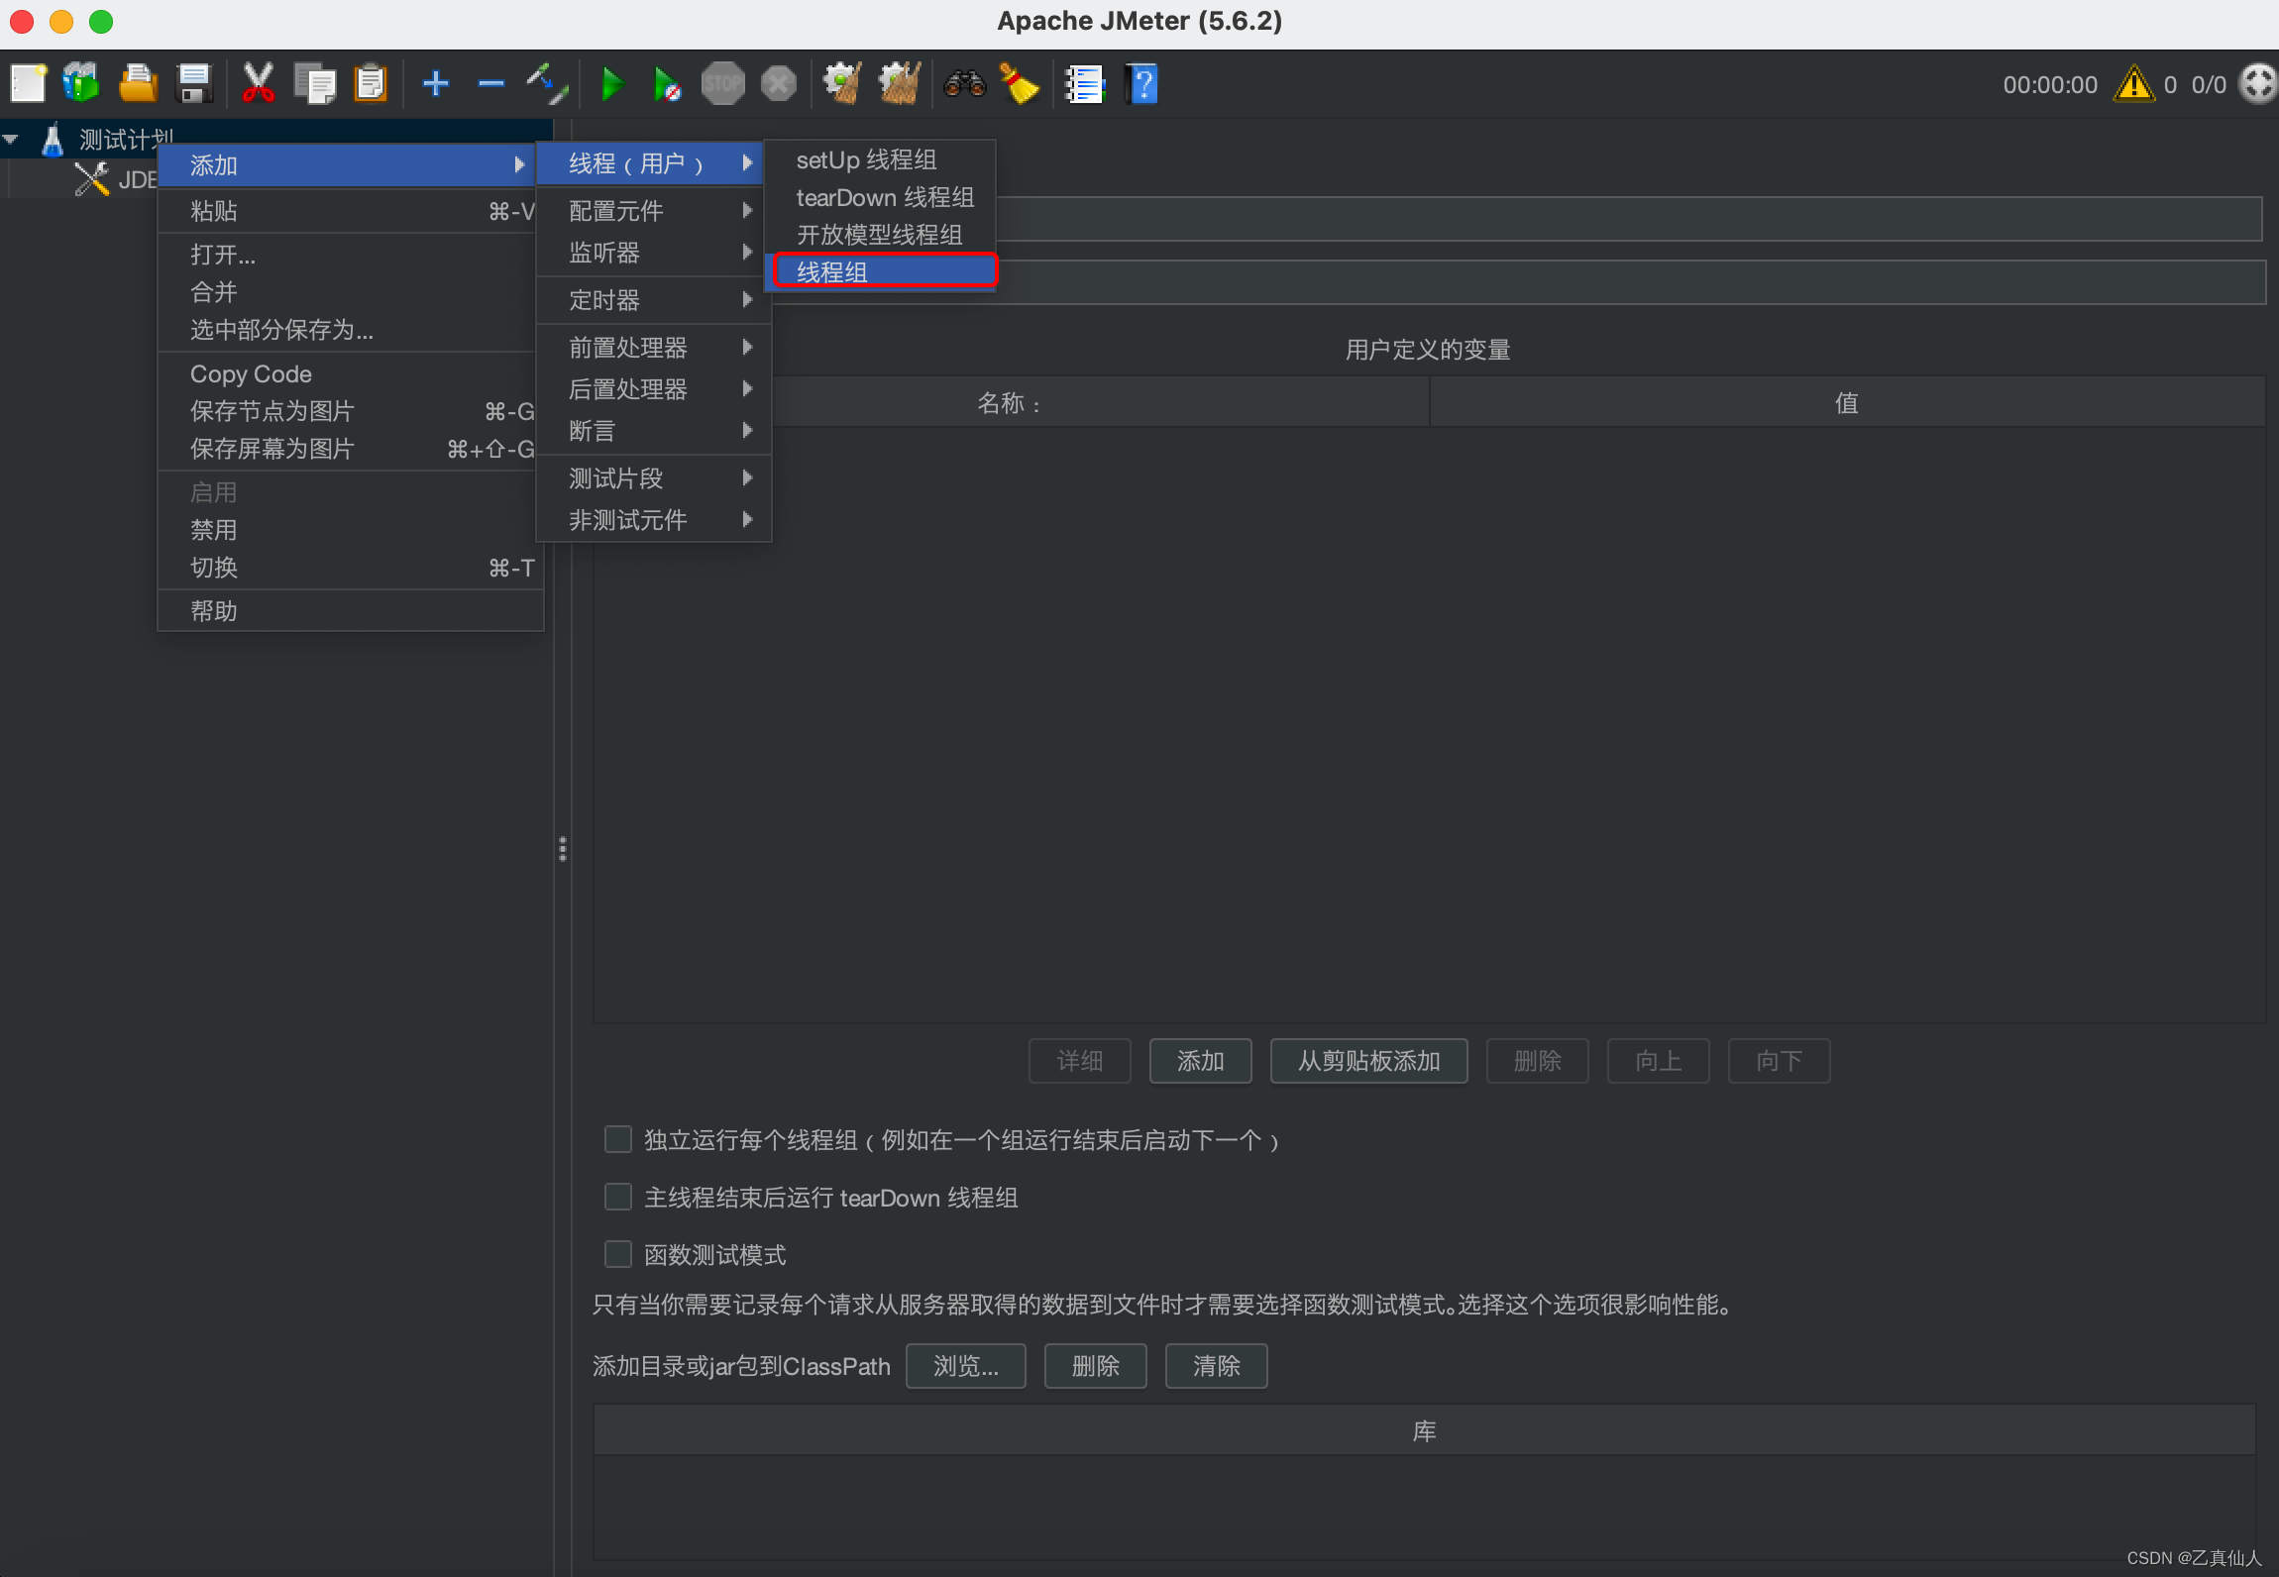The height and width of the screenshot is (1577, 2279).
Task: Click the yellow warning triangle log icon
Action: pyautogui.click(x=2133, y=84)
